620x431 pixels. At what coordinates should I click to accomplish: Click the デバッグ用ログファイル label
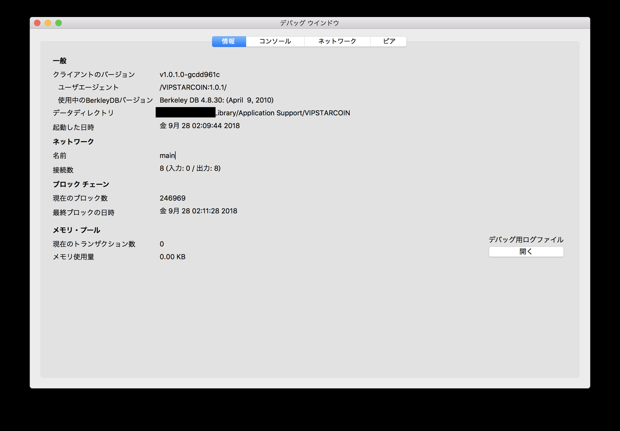pyautogui.click(x=526, y=240)
